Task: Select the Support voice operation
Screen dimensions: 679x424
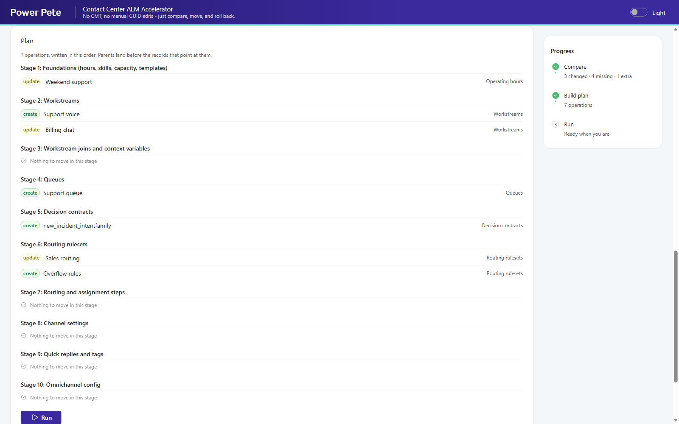Action: 272,114
